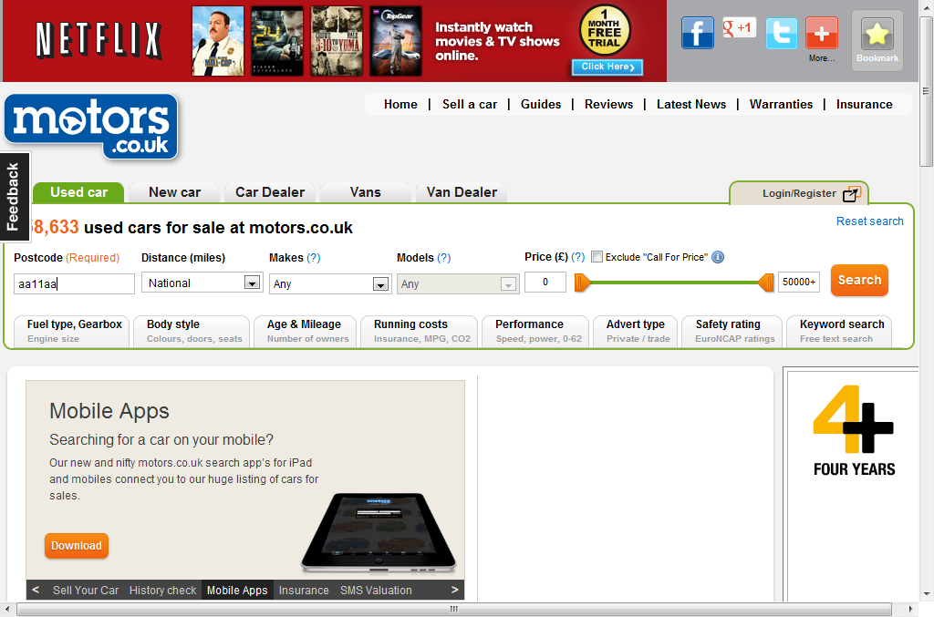Expand Performance filter
The image size is (934, 617).
[535, 331]
